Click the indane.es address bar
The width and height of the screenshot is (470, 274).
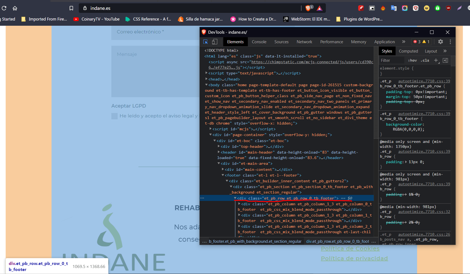192,8
